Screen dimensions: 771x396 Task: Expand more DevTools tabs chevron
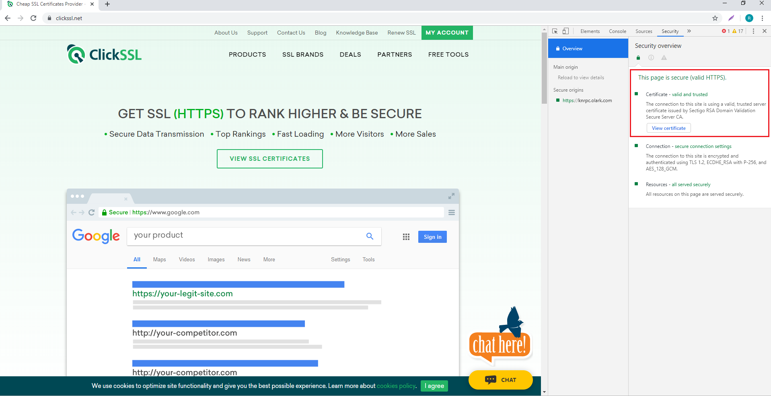(x=689, y=31)
